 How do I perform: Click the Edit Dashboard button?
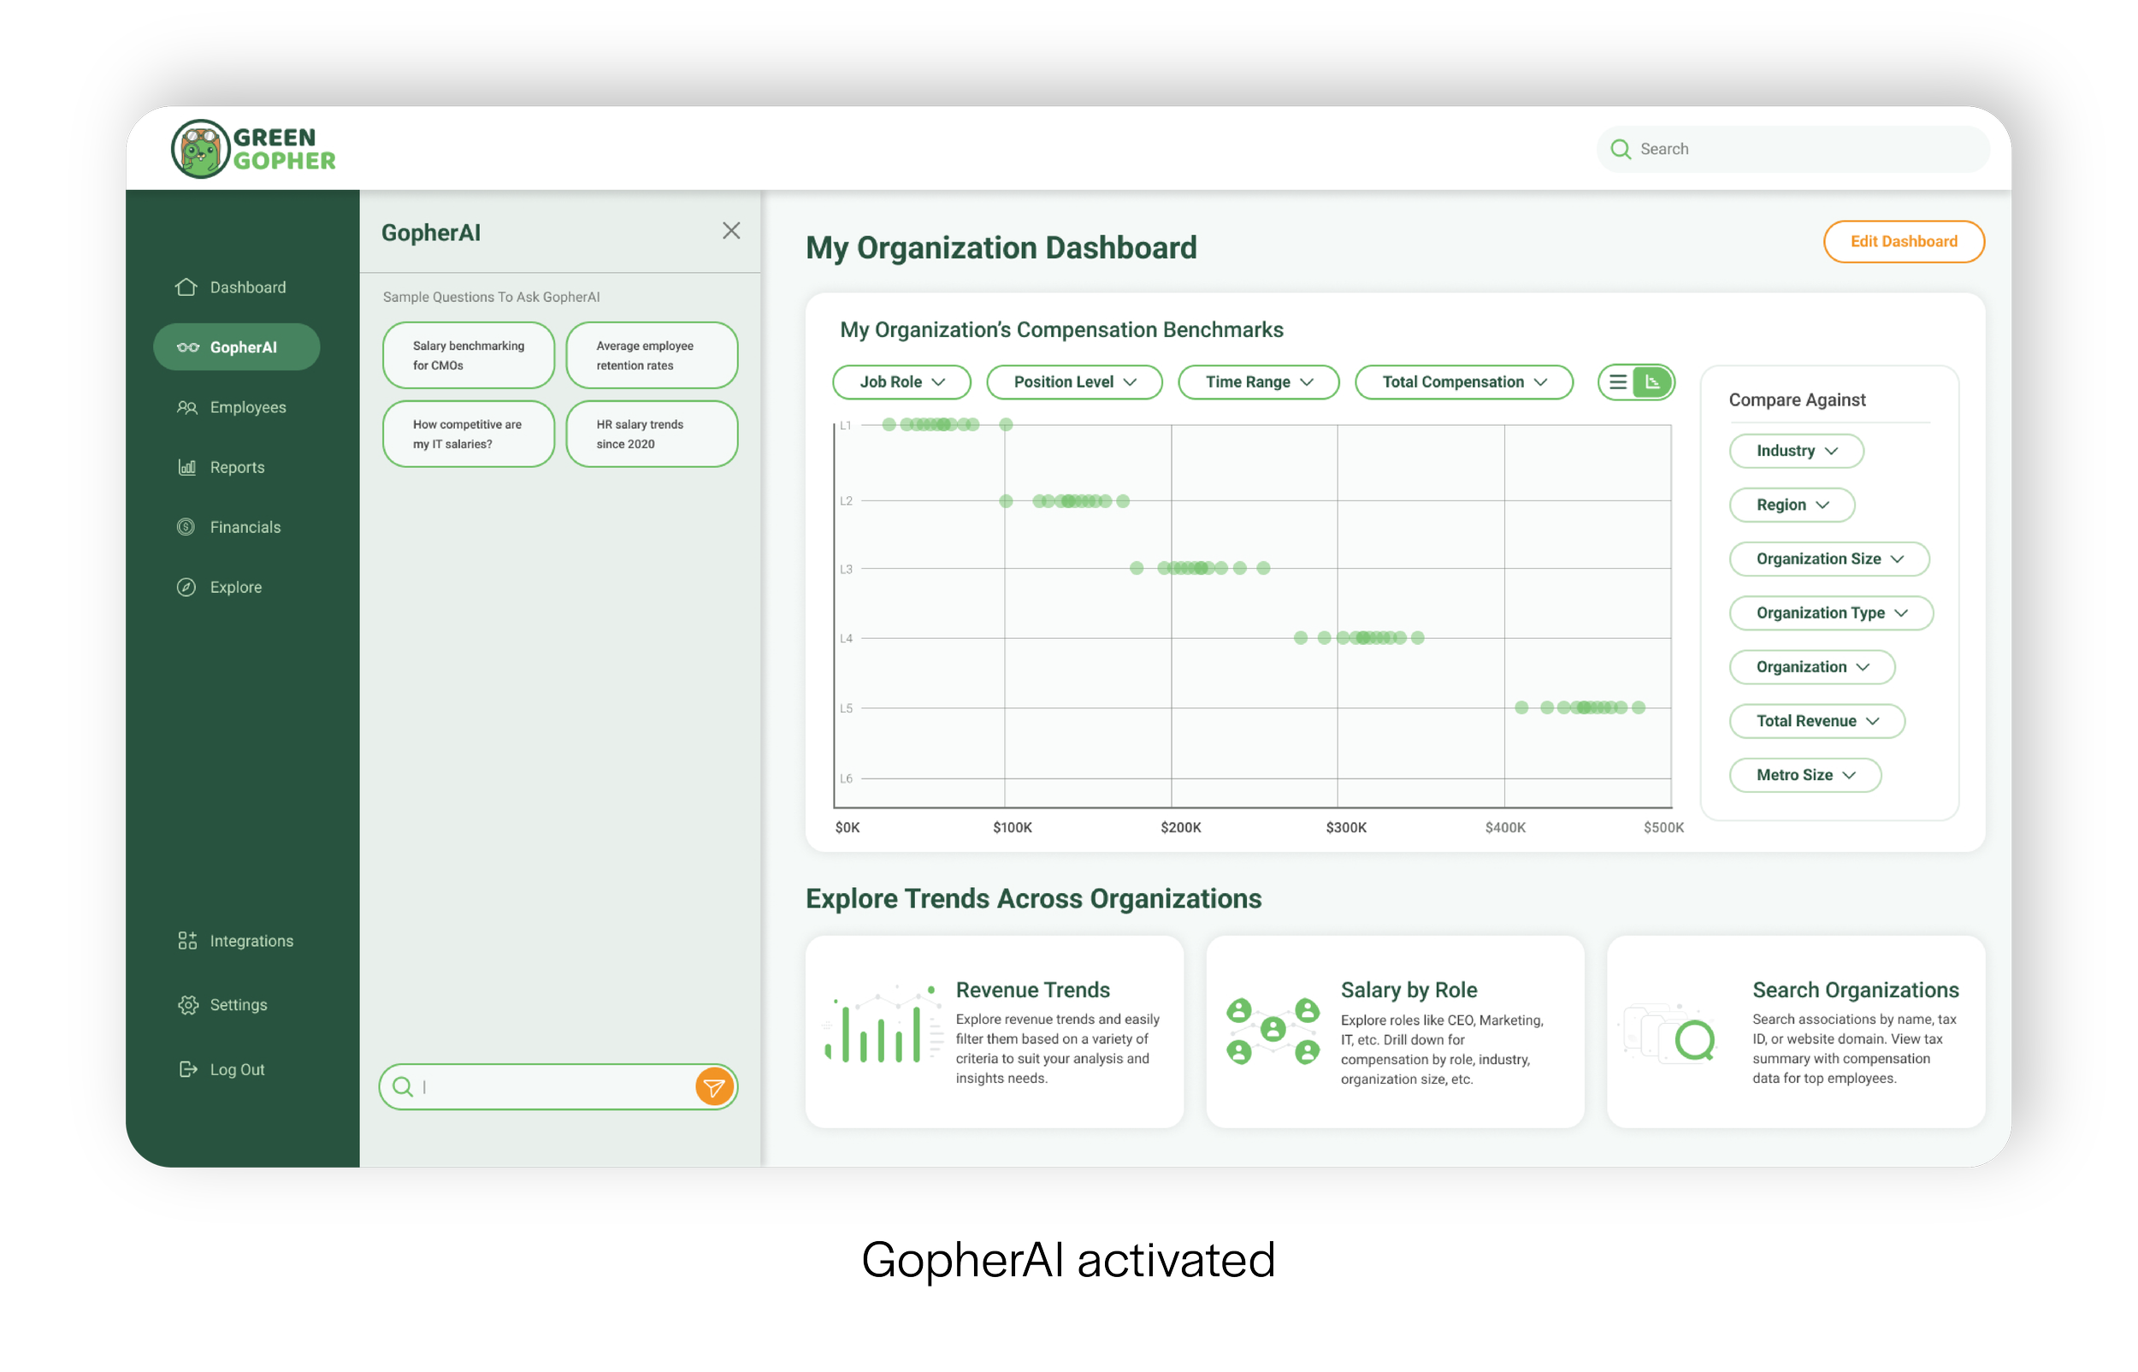coord(1903,241)
